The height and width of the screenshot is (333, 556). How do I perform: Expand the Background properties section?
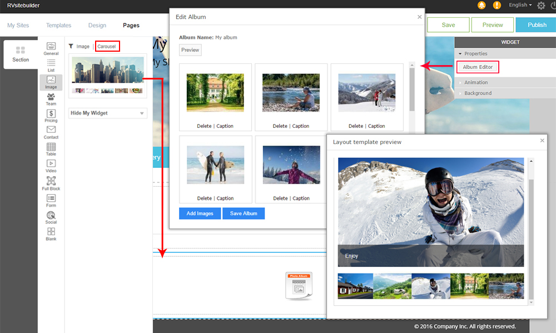(478, 93)
